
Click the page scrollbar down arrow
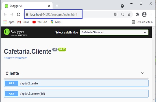point(154,100)
